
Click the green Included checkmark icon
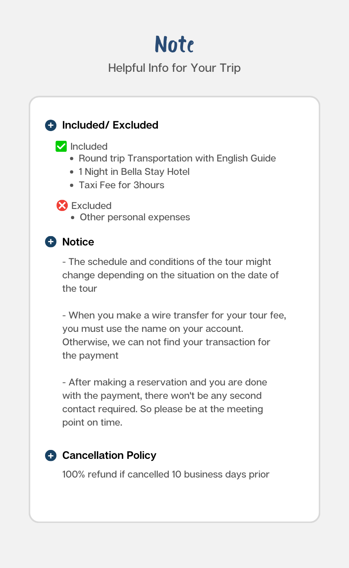(x=61, y=146)
